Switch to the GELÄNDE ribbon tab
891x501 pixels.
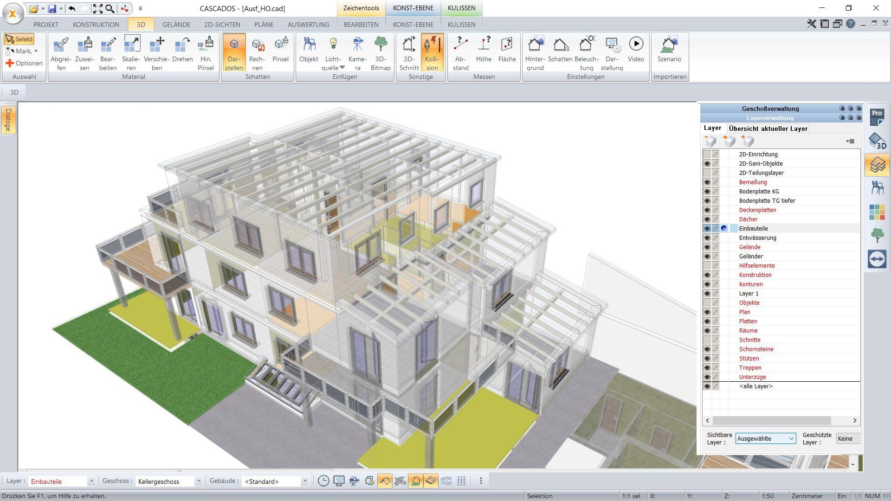coord(176,25)
